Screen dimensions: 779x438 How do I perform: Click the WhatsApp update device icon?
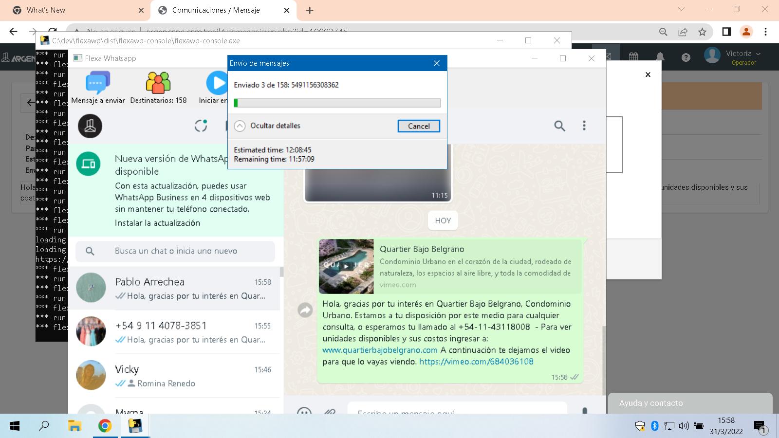pos(89,164)
